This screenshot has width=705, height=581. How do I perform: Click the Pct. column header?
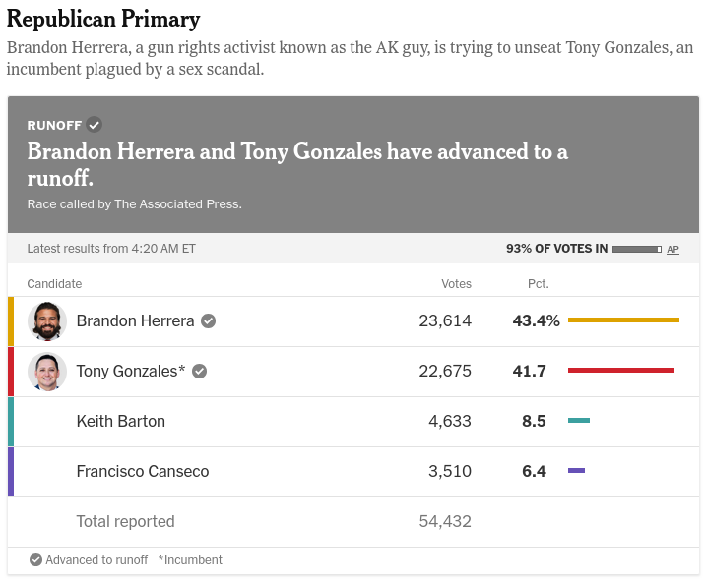pos(538,284)
